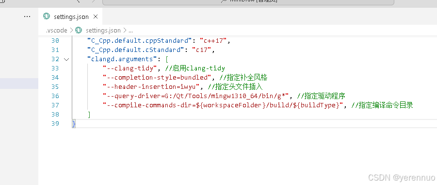Collapse the clangd.arguments array fold arrow
The height and width of the screenshot is (185, 437).
pyautogui.click(x=66, y=59)
